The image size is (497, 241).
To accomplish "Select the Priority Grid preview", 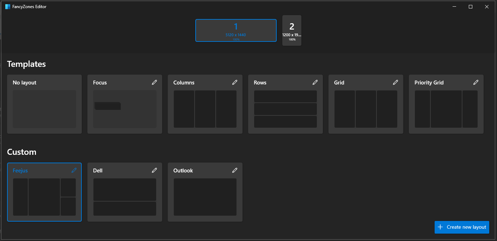I will pos(446,109).
